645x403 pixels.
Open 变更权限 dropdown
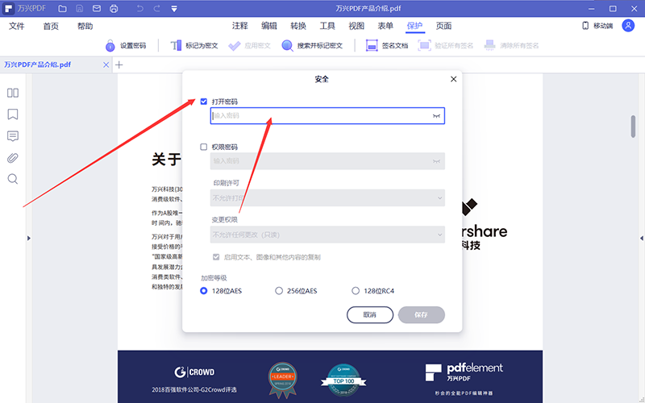click(x=327, y=235)
